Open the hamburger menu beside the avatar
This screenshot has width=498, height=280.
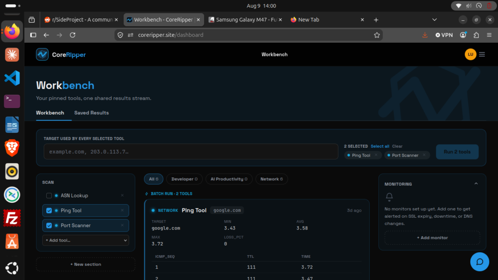482,54
